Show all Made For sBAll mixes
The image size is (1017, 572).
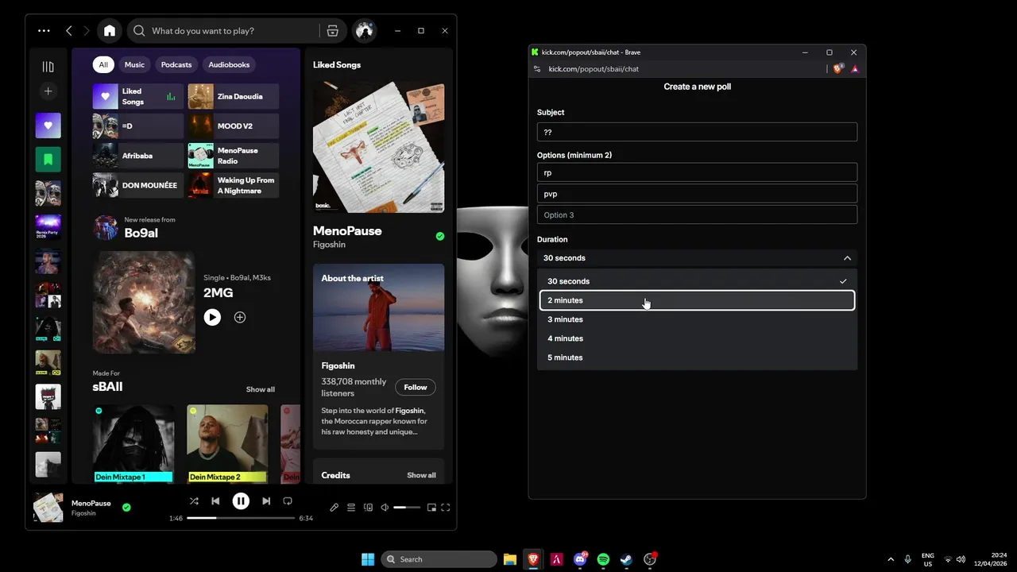point(260,389)
